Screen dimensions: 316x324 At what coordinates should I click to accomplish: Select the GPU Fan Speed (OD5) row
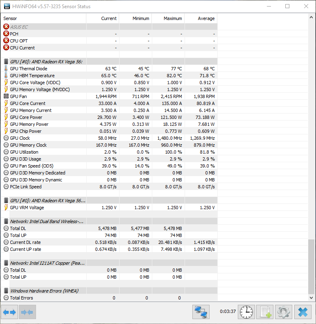point(109,166)
